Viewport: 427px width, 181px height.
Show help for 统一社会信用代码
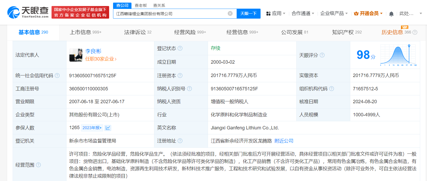click(57, 75)
